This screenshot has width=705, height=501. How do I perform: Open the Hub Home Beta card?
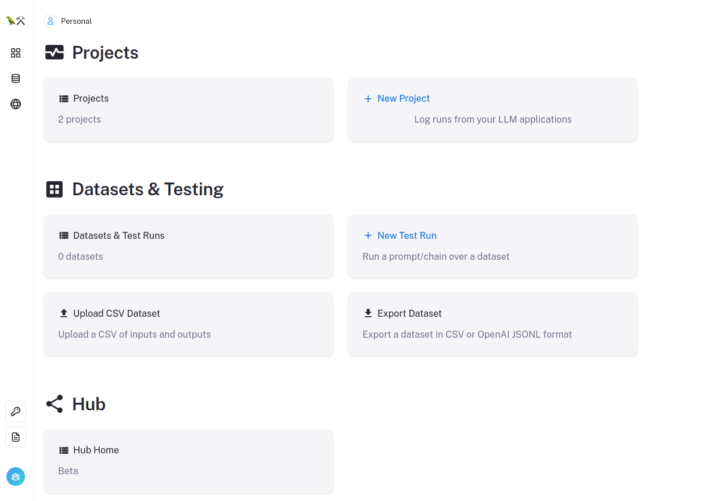coord(189,461)
